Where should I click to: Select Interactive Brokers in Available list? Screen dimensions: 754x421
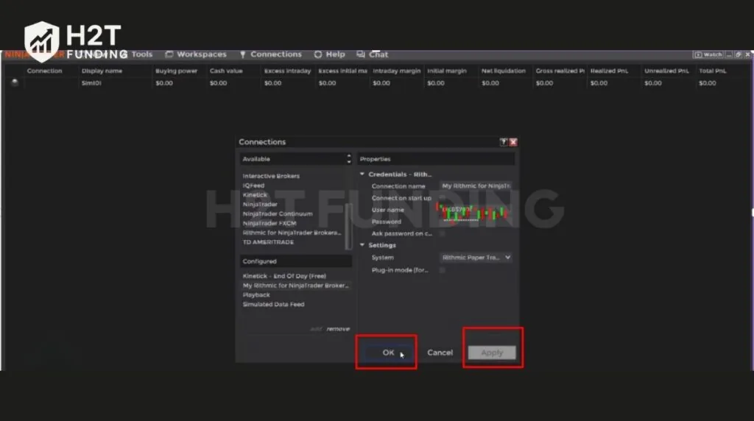click(x=271, y=176)
